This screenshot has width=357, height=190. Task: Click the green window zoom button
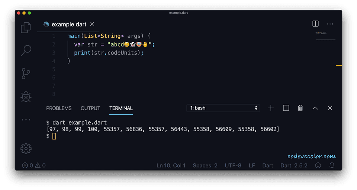coord(29,13)
